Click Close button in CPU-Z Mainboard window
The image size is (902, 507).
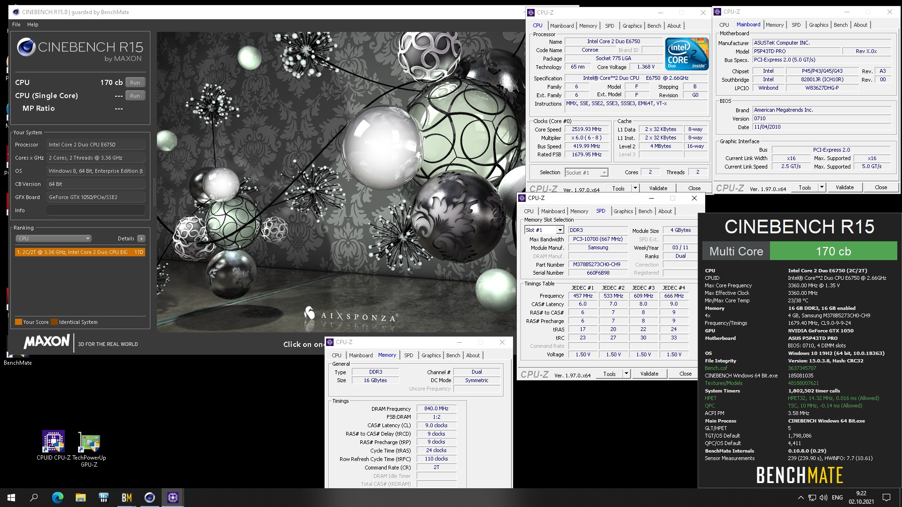(x=880, y=187)
